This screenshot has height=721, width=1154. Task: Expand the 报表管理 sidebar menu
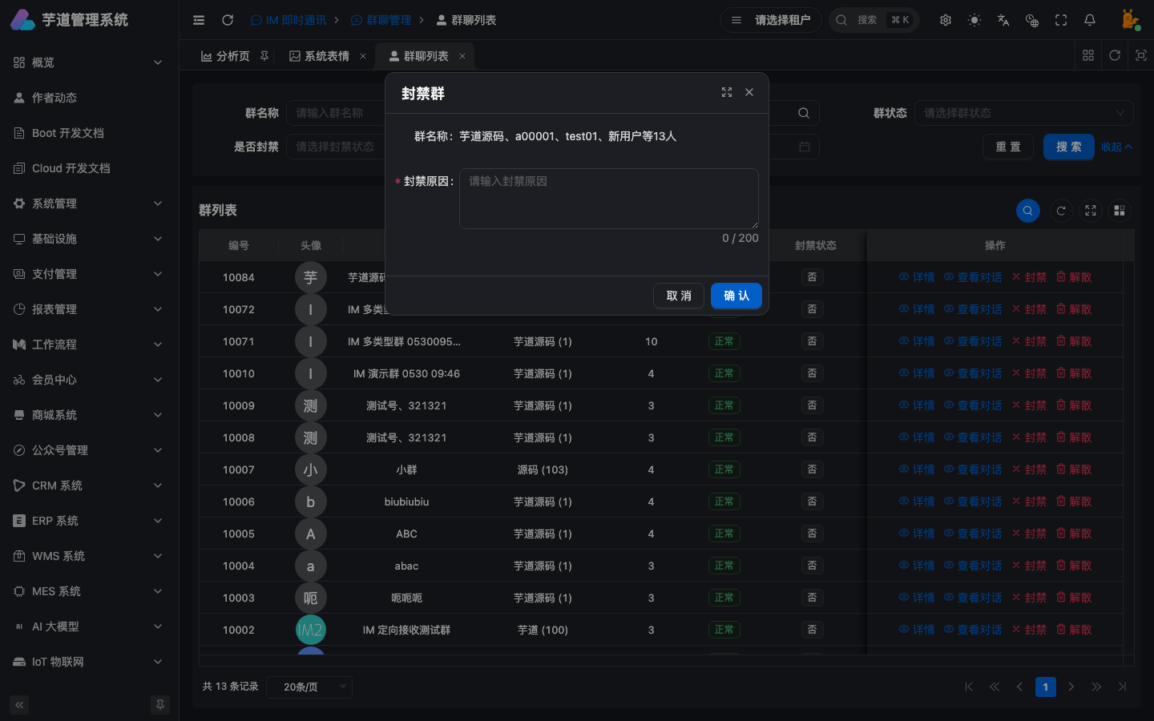coord(89,309)
